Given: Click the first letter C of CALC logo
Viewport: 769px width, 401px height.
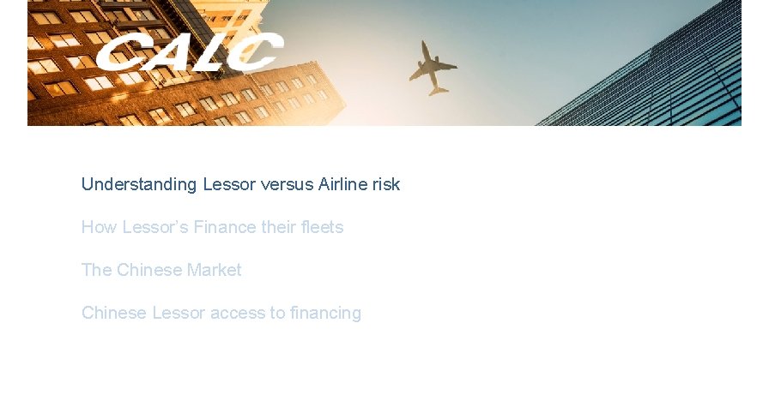Looking at the screenshot, I should pyautogui.click(x=118, y=53).
